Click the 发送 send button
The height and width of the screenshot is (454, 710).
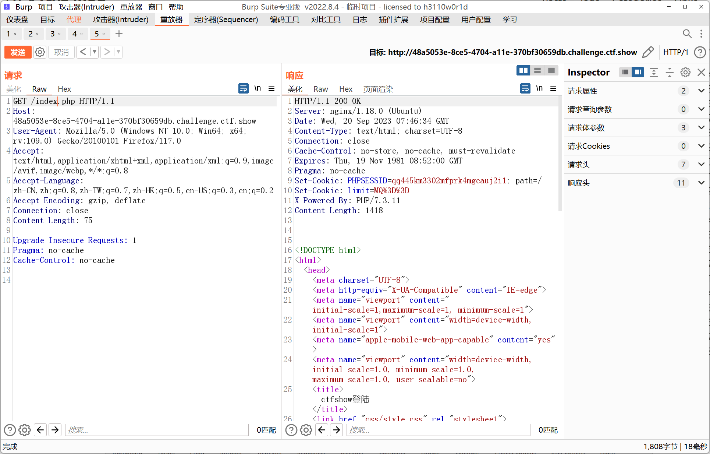(18, 52)
